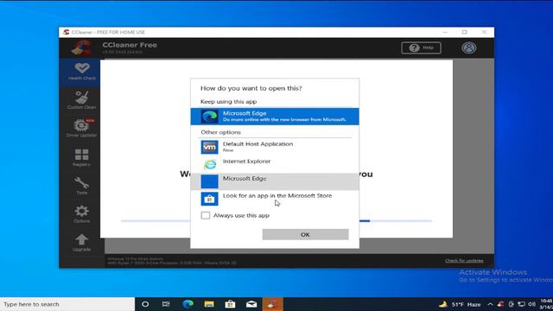Select Look for an app in the Microsoft Store
Viewport: 553px width, 311px height.
pyautogui.click(x=275, y=199)
